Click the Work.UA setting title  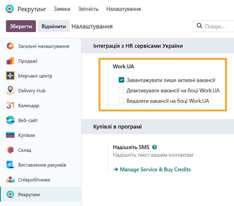(124, 66)
